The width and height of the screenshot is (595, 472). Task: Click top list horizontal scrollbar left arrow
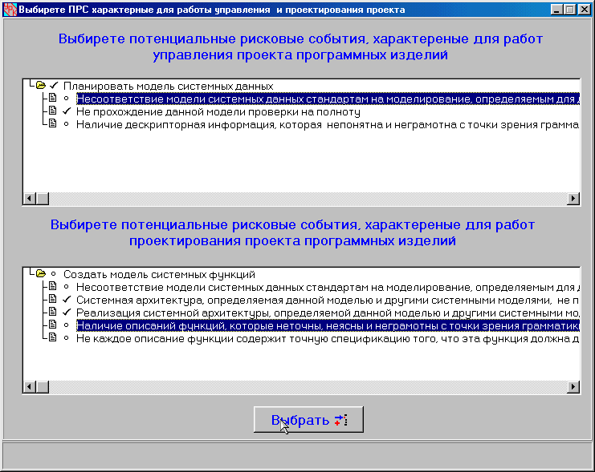pyautogui.click(x=30, y=198)
